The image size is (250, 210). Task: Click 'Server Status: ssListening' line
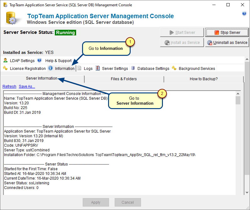pos(27,183)
